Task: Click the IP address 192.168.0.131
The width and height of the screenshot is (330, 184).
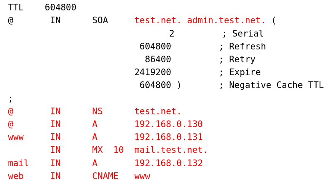Action: [168, 137]
